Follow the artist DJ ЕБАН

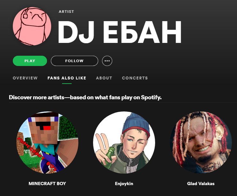(x=75, y=61)
